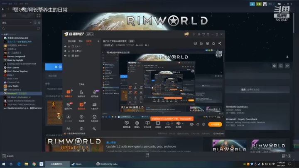Open the streamer avatar in companion title bar

(187, 34)
